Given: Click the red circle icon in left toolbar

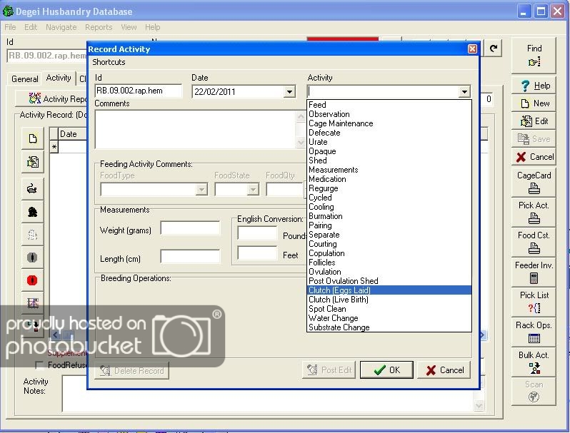Looking at the screenshot, I should click(x=32, y=280).
